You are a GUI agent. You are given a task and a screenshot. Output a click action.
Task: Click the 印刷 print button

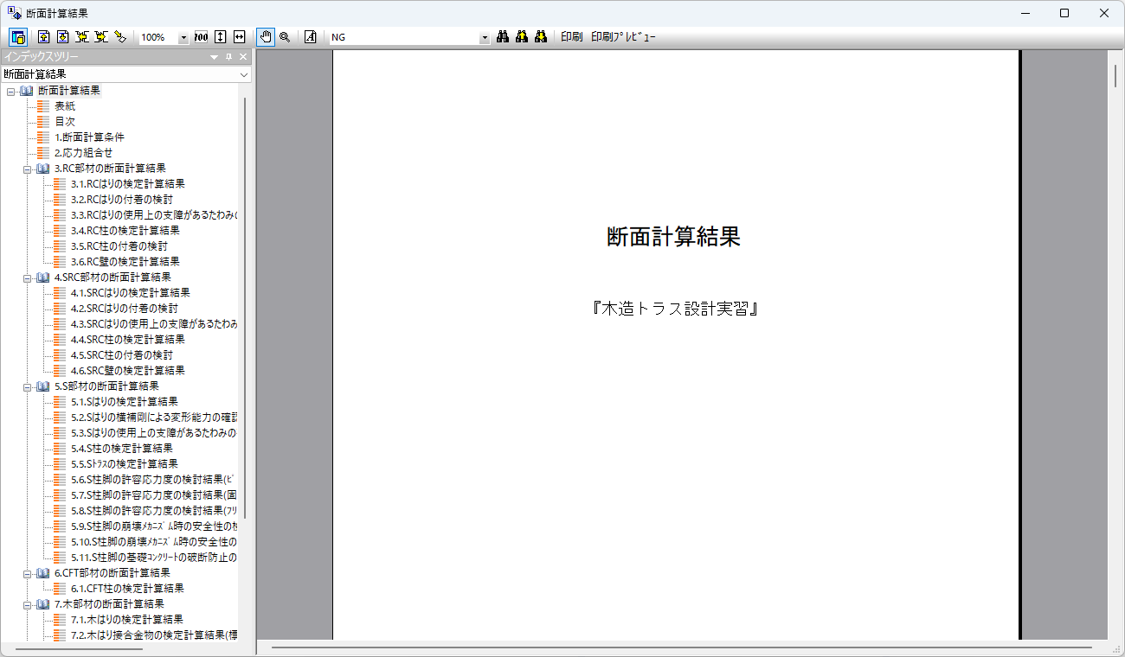point(571,37)
